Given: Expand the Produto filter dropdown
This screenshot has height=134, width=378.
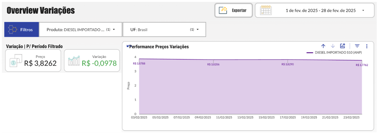Looking at the screenshot, I should click(x=114, y=30).
